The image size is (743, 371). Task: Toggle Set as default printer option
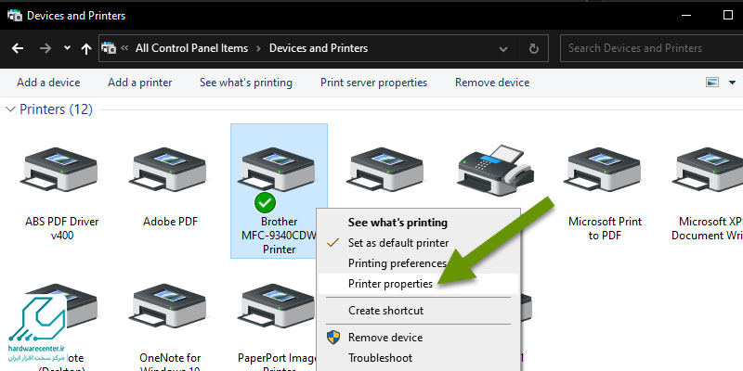(x=398, y=243)
